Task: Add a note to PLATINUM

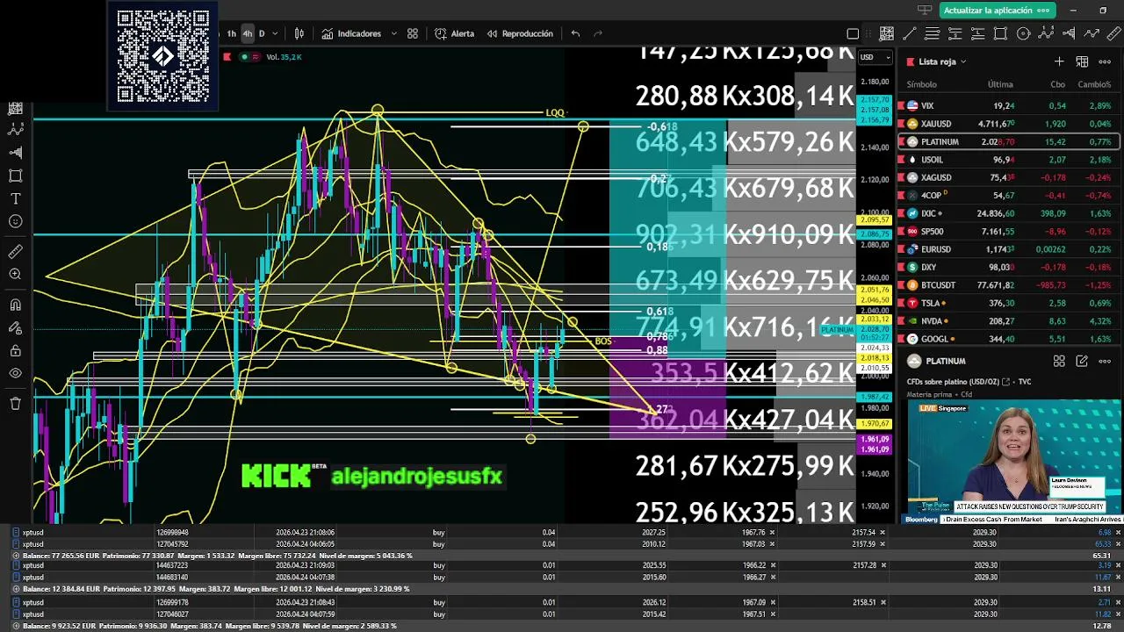Action: click(1082, 361)
